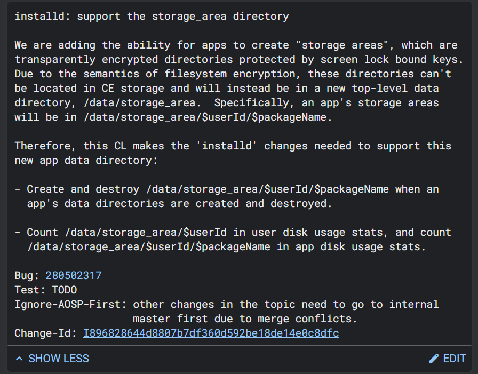Click the 'Test: TODO' line
Image resolution: width=478 pixels, height=374 pixels.
tap(46, 290)
